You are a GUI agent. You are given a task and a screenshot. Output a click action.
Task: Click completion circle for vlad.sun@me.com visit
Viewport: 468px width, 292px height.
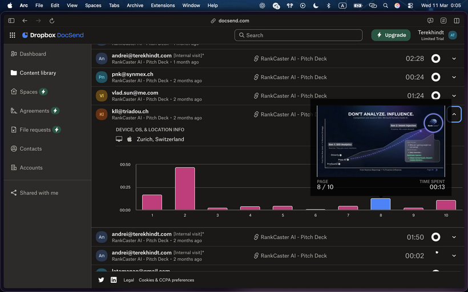click(435, 96)
